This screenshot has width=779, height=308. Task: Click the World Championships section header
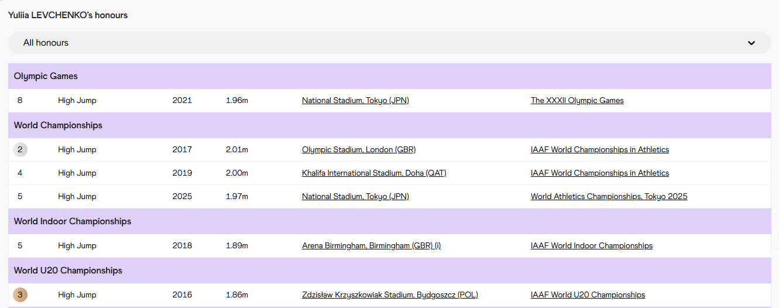[58, 125]
